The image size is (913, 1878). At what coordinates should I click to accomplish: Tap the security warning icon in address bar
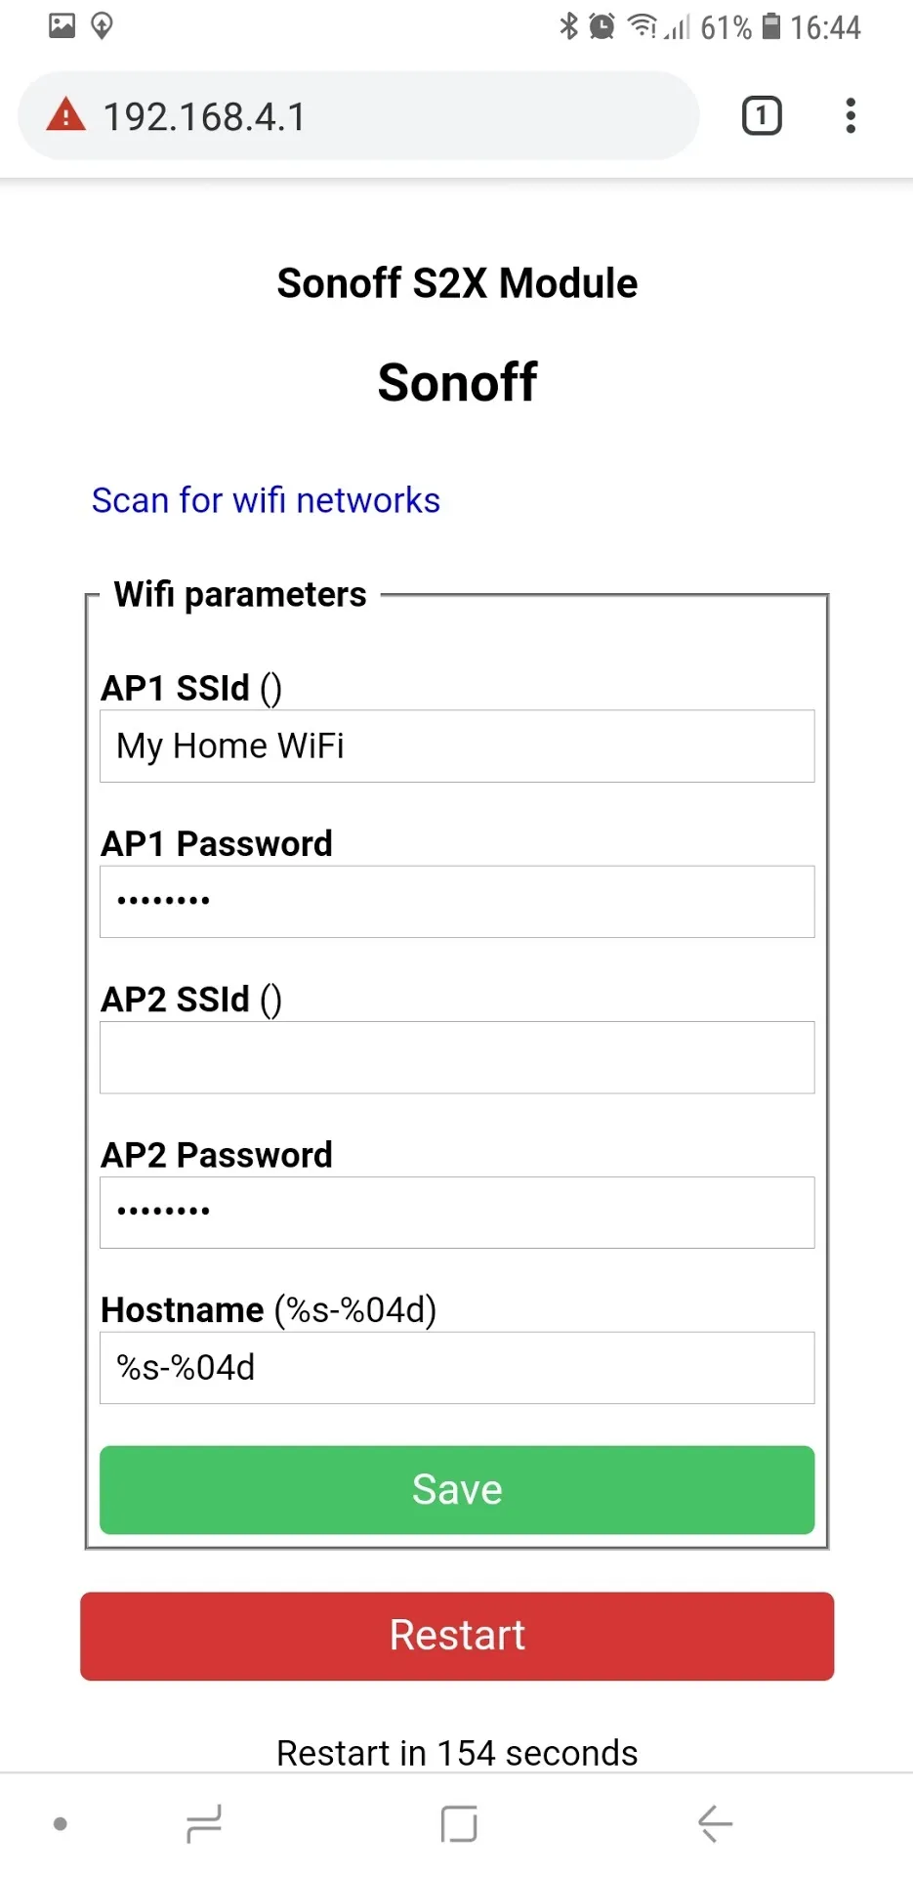point(64,115)
